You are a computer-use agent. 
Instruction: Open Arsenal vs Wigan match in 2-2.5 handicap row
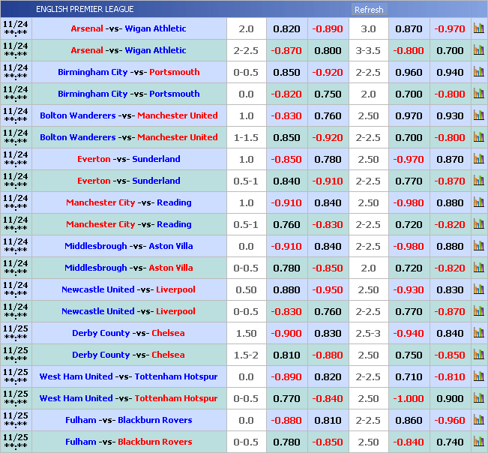coord(128,50)
